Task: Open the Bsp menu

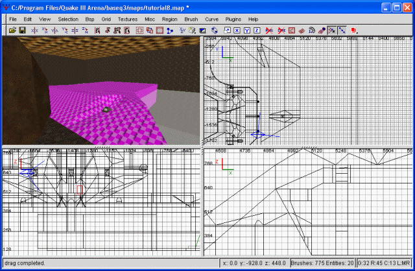Action: click(89, 19)
